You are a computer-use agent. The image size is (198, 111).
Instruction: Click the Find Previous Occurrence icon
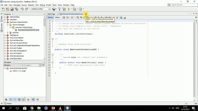pos(81,18)
